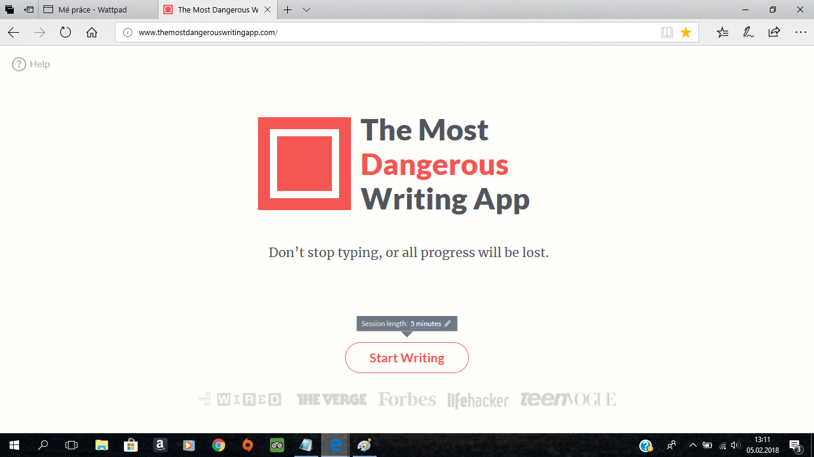This screenshot has width=814, height=457.
Task: Launch Origin from taskbar
Action: [247, 445]
